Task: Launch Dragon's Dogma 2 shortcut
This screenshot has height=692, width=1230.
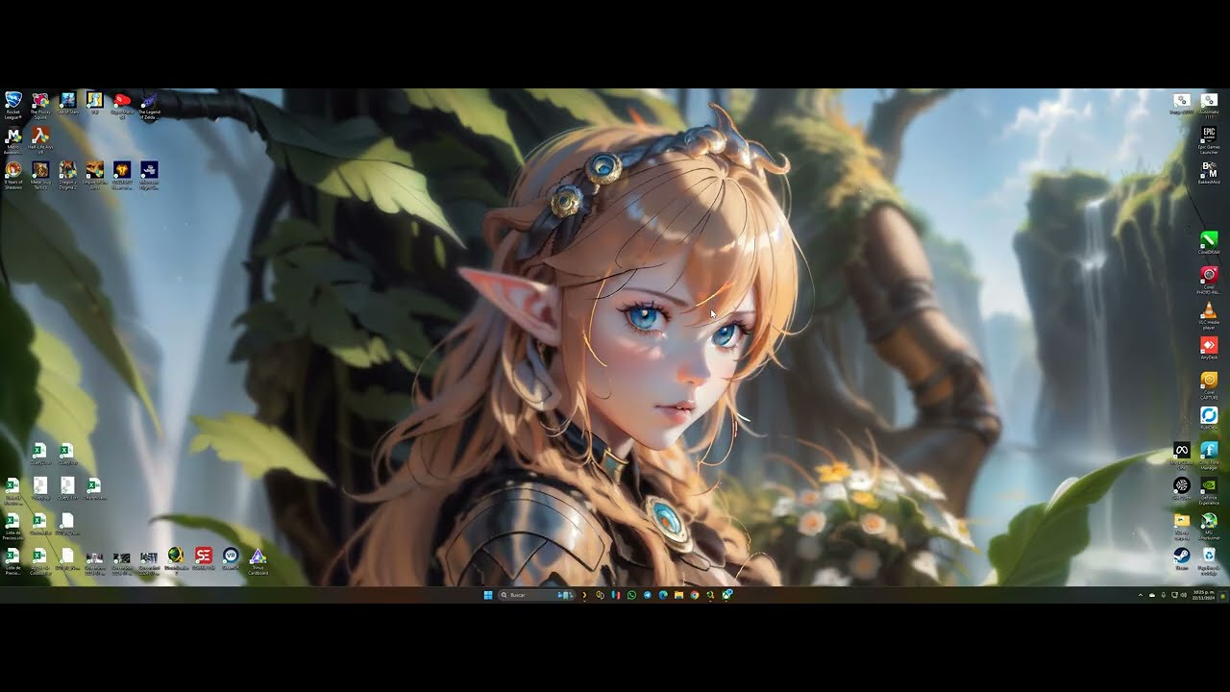Action: click(67, 175)
